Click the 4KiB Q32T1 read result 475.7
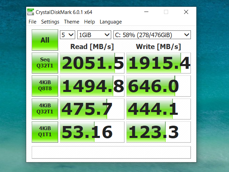The image size is (229, 172). (x=92, y=109)
